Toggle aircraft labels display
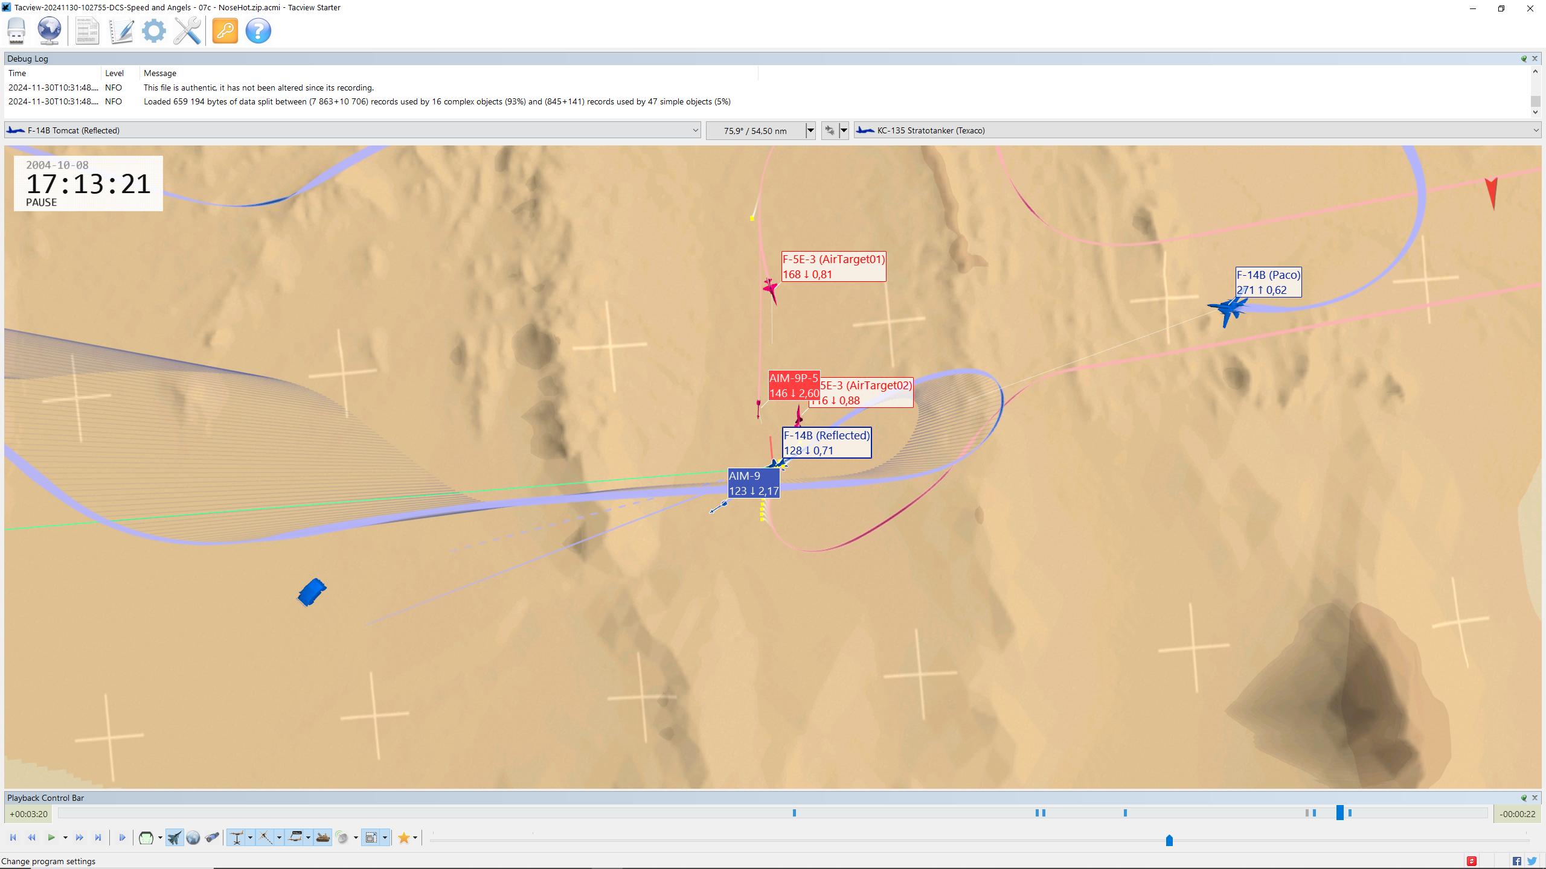Screen dimensions: 1546x869 295,838
